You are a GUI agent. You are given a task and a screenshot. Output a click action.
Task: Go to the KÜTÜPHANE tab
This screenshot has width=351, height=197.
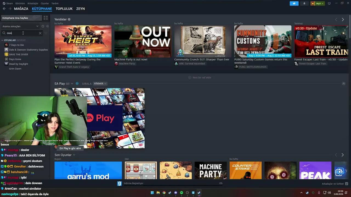pos(42,9)
